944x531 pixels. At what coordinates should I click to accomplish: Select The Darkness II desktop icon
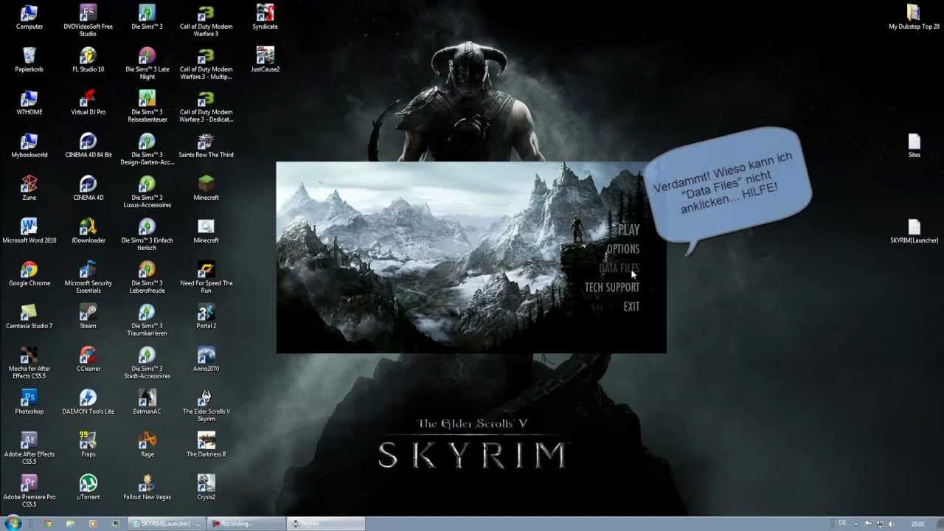point(206,445)
